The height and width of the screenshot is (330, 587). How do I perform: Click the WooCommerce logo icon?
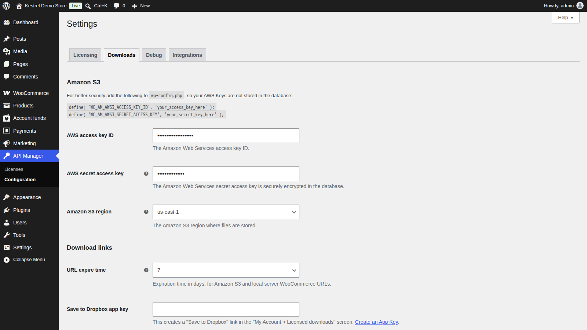(x=7, y=93)
